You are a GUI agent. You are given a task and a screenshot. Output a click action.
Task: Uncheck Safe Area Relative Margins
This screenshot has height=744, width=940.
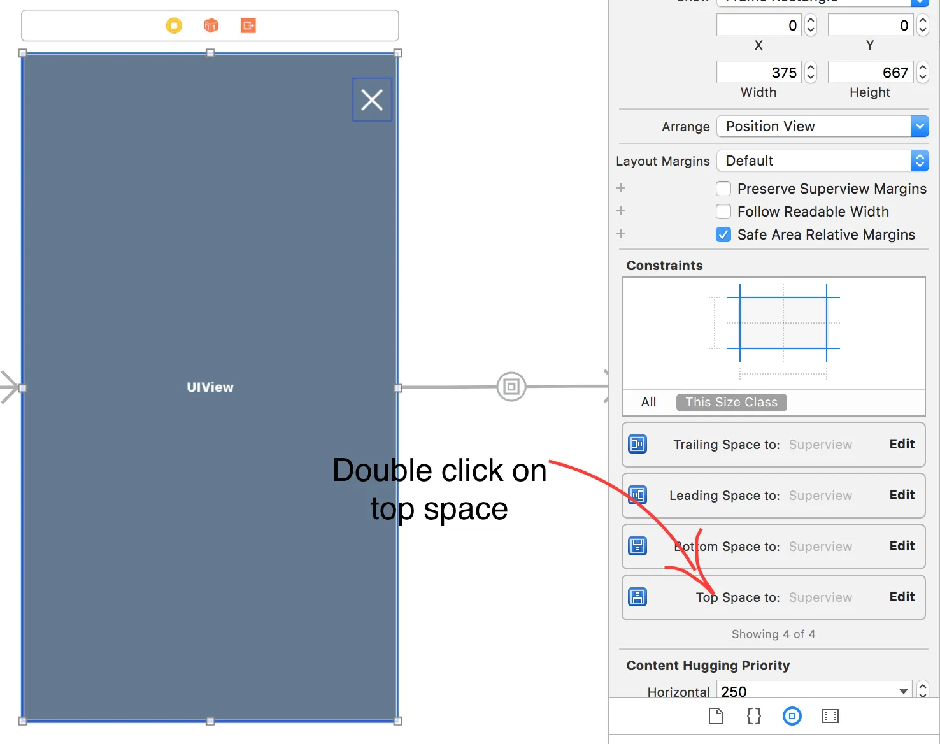pos(723,234)
